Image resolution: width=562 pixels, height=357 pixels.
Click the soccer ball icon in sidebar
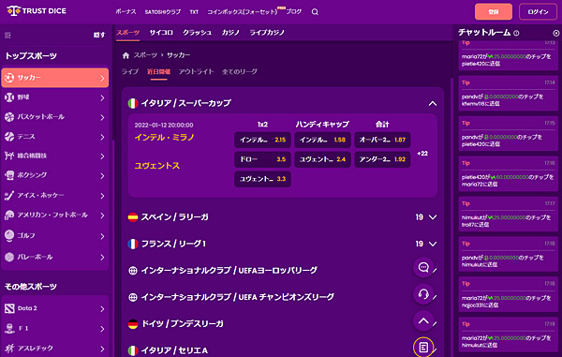tap(9, 78)
